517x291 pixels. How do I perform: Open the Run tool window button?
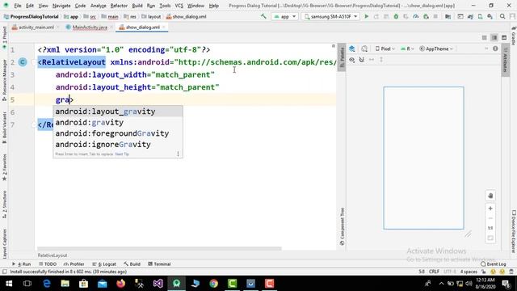[22, 264]
